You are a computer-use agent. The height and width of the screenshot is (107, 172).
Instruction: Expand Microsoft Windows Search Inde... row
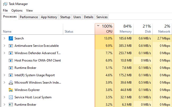(4, 83)
